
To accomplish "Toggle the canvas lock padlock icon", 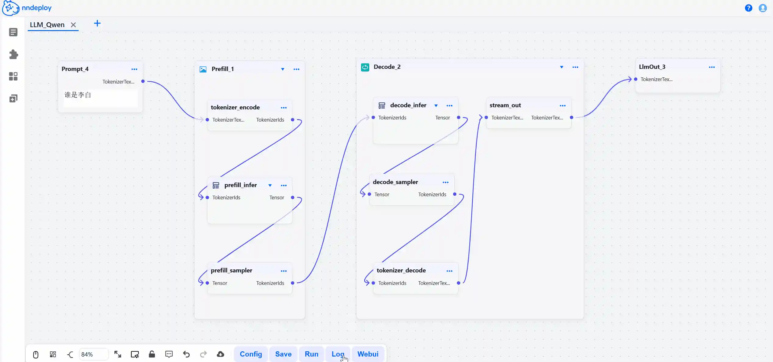I will point(152,354).
